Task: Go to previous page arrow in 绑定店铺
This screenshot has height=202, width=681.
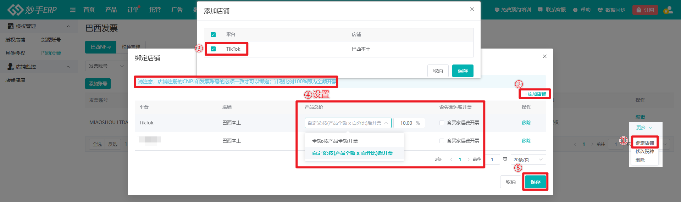Action: 451,159
